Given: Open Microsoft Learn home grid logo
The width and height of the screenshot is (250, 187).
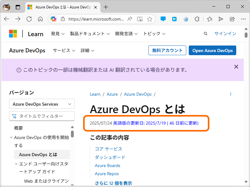Looking at the screenshot, I should pos(12,34).
